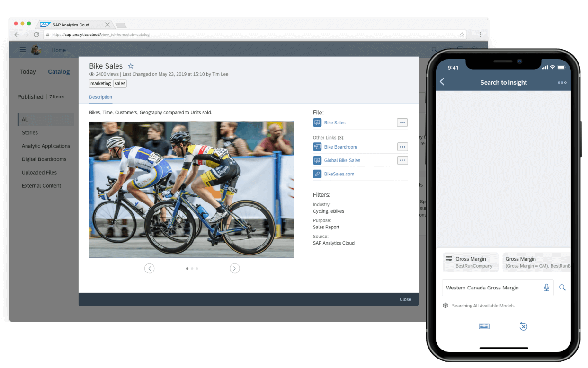Click the boardroom icon beside Bike Boardroom
The width and height of the screenshot is (588, 368).
(x=317, y=147)
